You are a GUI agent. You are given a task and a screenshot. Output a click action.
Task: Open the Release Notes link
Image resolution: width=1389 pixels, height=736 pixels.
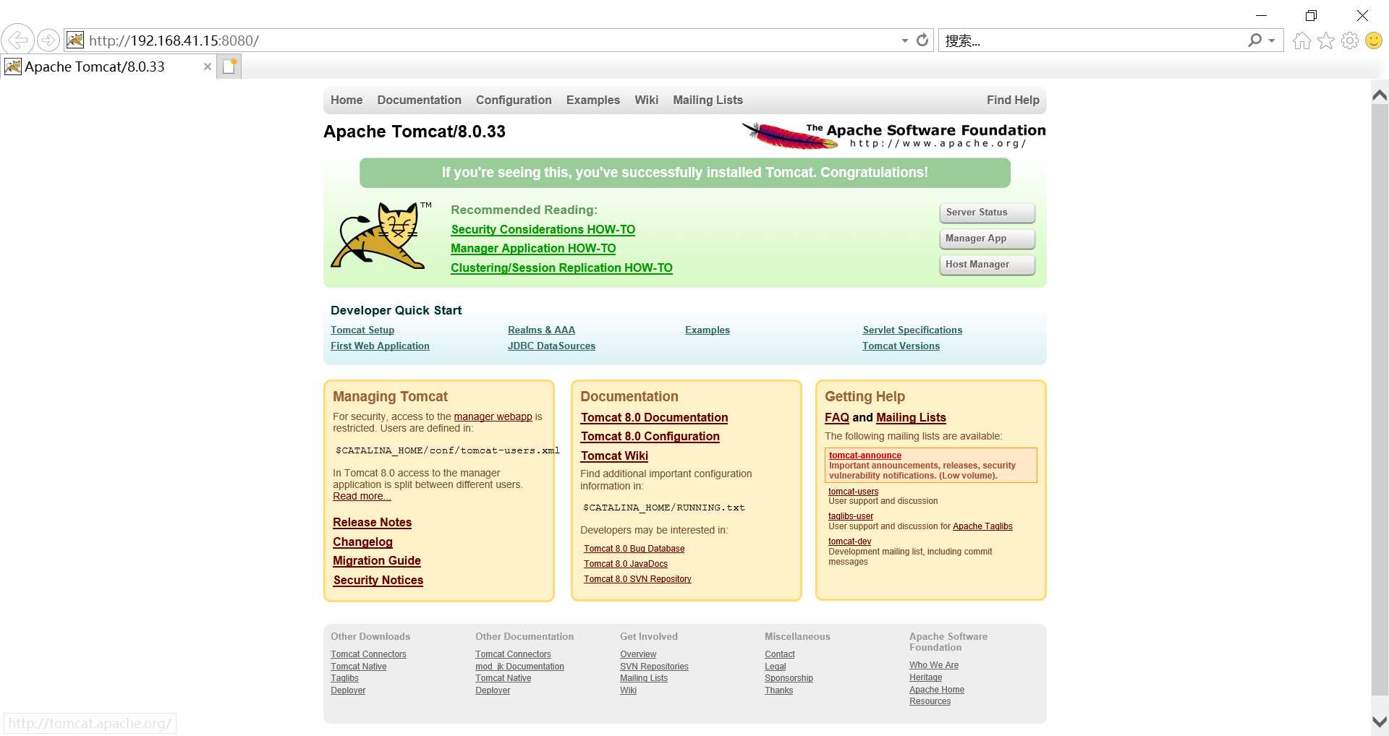point(372,522)
